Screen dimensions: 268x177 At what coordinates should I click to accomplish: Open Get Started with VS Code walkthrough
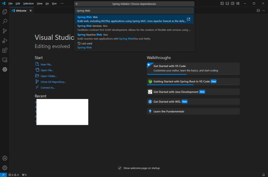(193, 69)
